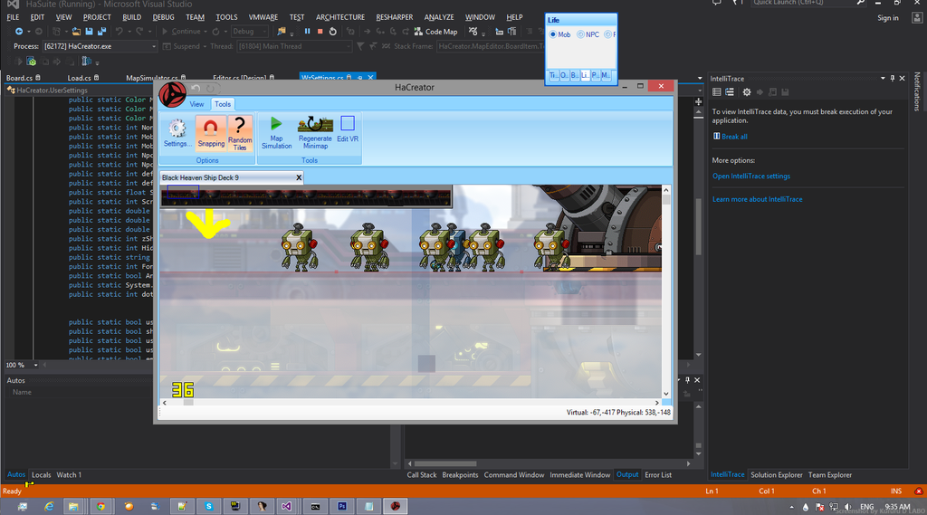Open IntelliTrace settings link
927x515 pixels.
pyautogui.click(x=750, y=176)
